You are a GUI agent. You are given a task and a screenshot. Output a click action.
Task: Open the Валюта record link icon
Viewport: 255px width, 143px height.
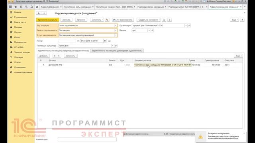(152, 30)
